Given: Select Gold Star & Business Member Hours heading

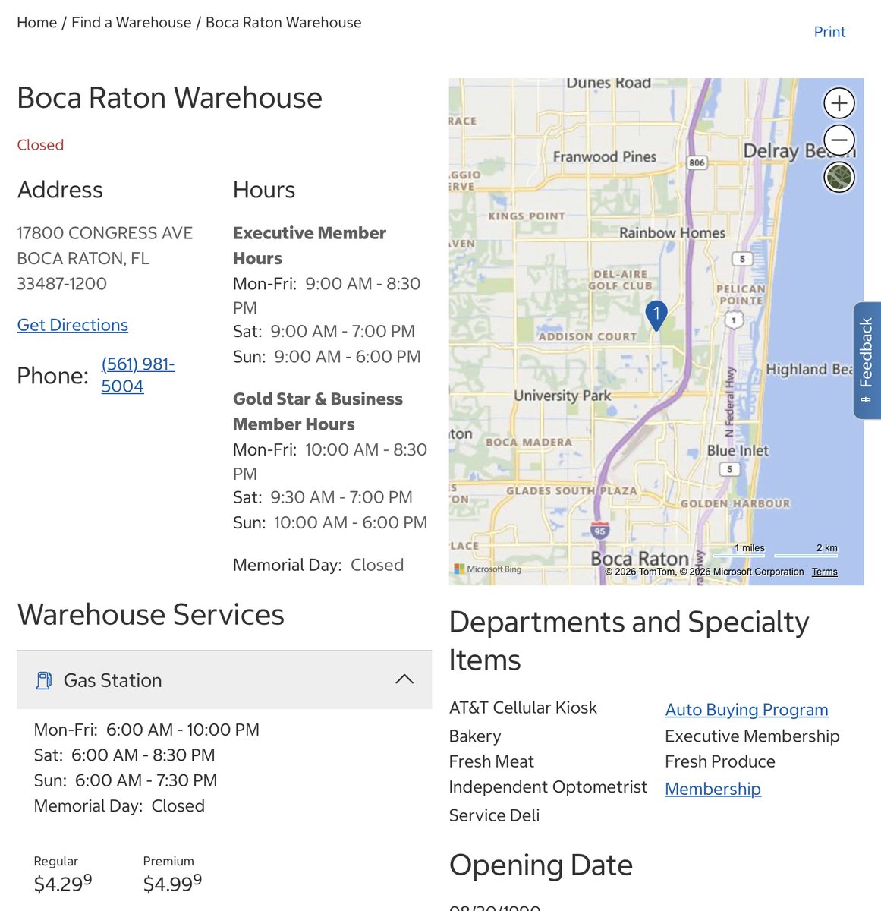Looking at the screenshot, I should tap(318, 411).
